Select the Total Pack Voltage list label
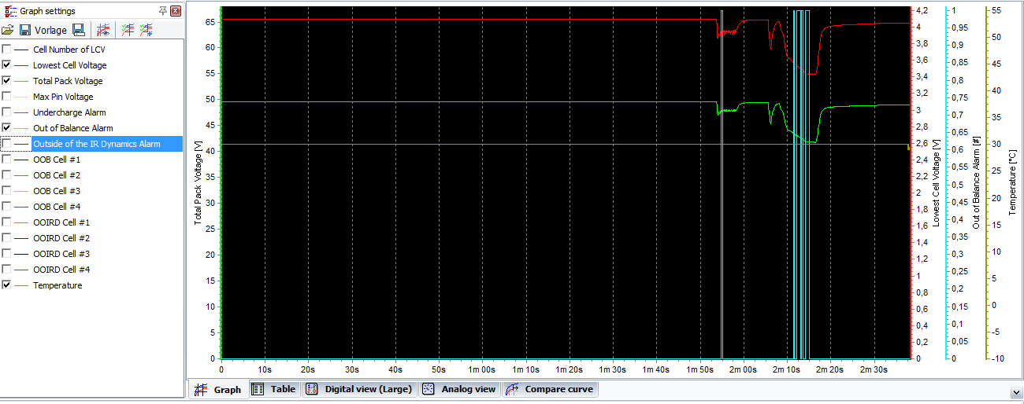The height and width of the screenshot is (404, 1024). click(68, 81)
